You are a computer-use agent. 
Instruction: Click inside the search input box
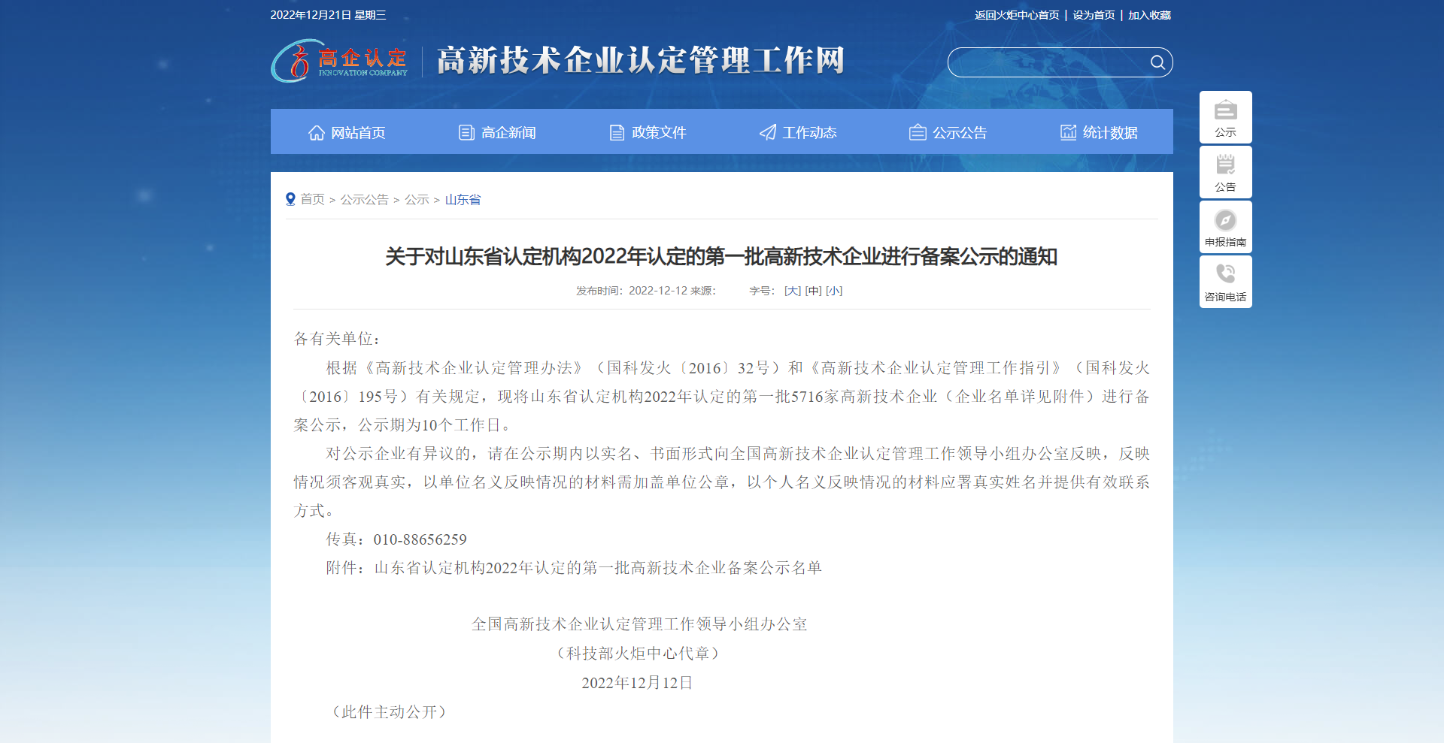(1053, 62)
